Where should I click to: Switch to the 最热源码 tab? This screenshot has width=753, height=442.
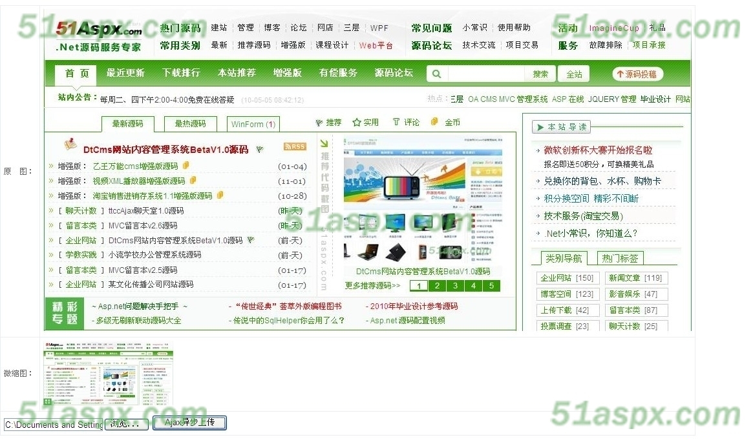point(190,124)
